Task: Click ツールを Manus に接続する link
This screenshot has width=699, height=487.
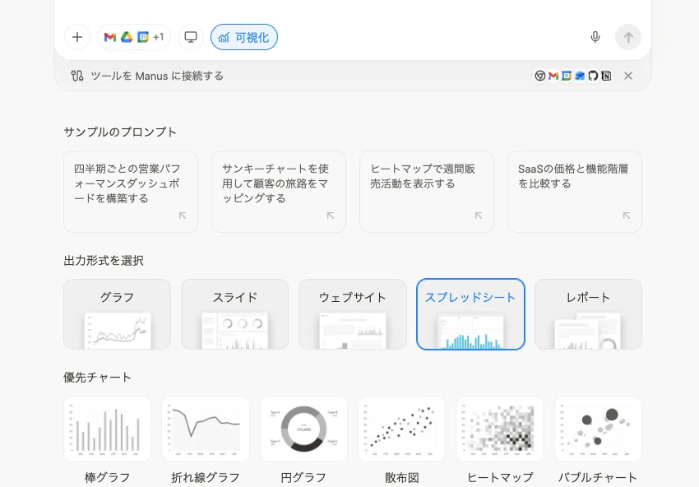Action: tap(157, 76)
